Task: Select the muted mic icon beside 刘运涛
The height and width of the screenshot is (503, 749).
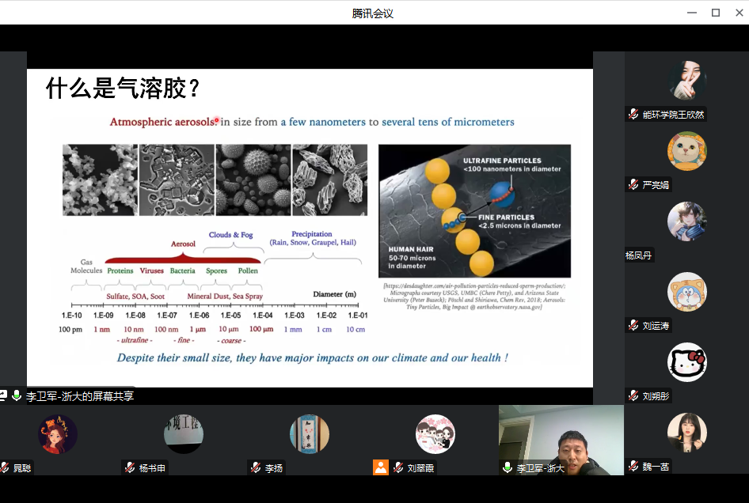Action: click(x=633, y=326)
